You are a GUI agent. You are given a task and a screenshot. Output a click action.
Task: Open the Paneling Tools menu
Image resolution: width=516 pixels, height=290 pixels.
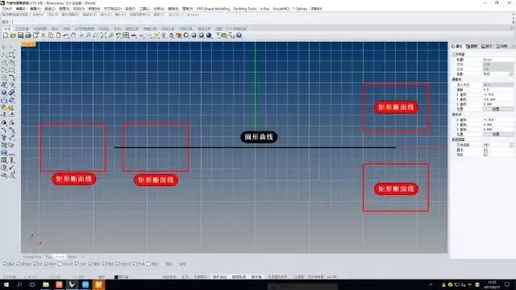[245, 9]
